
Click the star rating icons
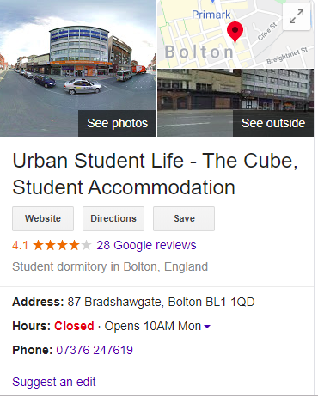pos(62,245)
